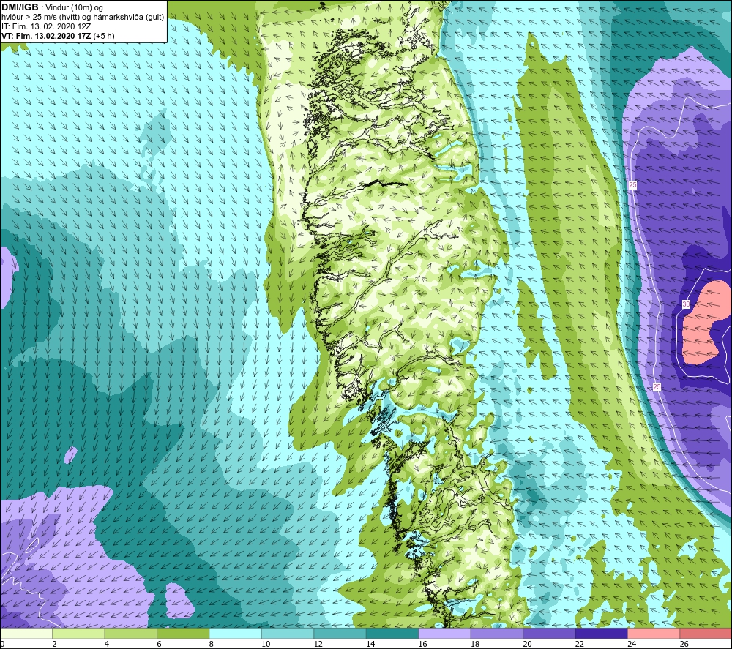The height and width of the screenshot is (649, 732).
Task: Pick the 4–6 m/s green legend swatch
Action: (131, 634)
